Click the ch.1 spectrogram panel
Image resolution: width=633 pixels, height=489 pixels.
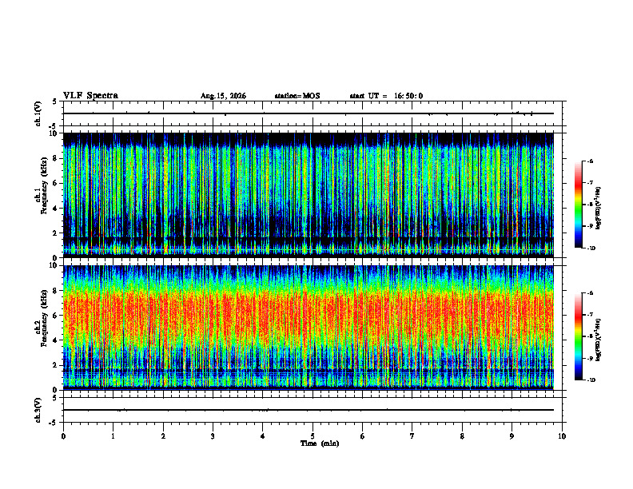pos(309,195)
